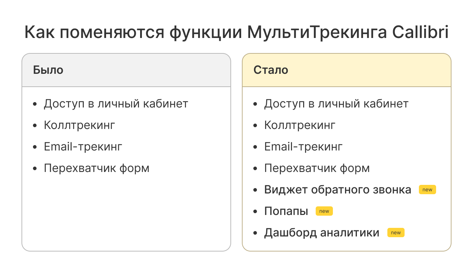
Task: Click the Попапы list item
Action: (x=286, y=211)
